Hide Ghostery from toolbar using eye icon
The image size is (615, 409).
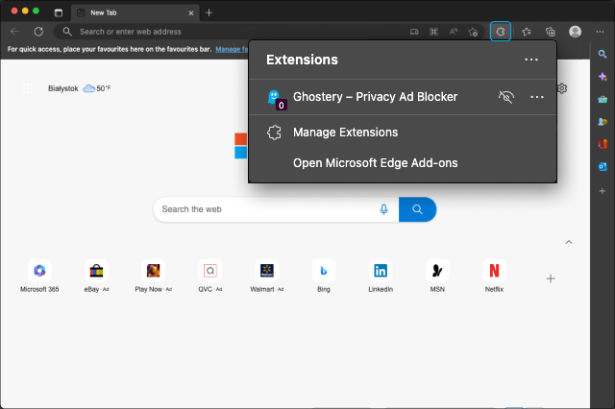tap(506, 97)
